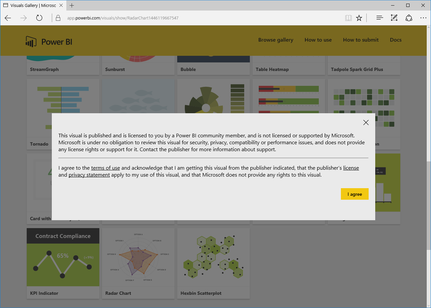Click the padlock site security icon
The width and height of the screenshot is (431, 308).
pos(58,18)
